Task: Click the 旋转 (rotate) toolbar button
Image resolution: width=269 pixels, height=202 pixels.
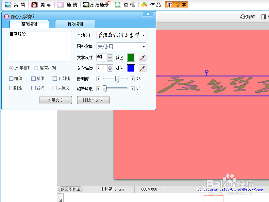Action: pos(247,17)
